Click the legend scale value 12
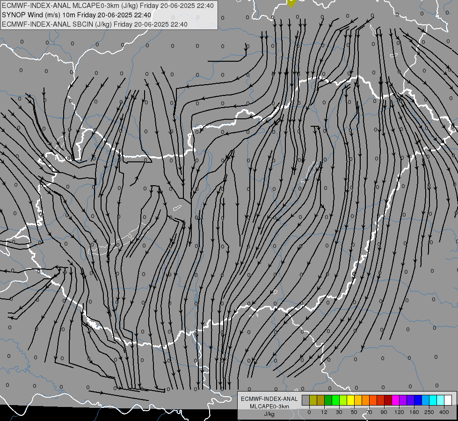The height and width of the screenshot is (421, 458). click(324, 412)
